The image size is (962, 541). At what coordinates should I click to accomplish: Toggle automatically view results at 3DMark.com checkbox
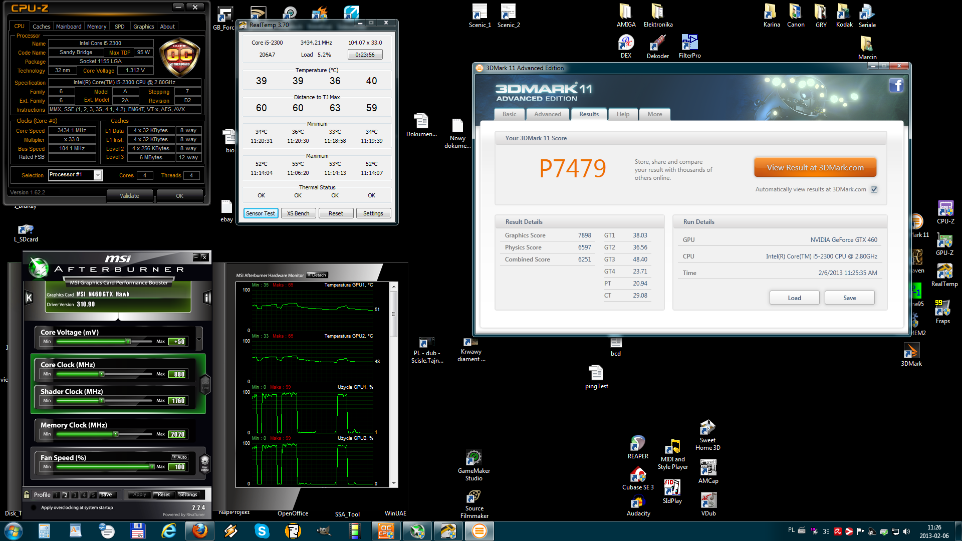(874, 189)
